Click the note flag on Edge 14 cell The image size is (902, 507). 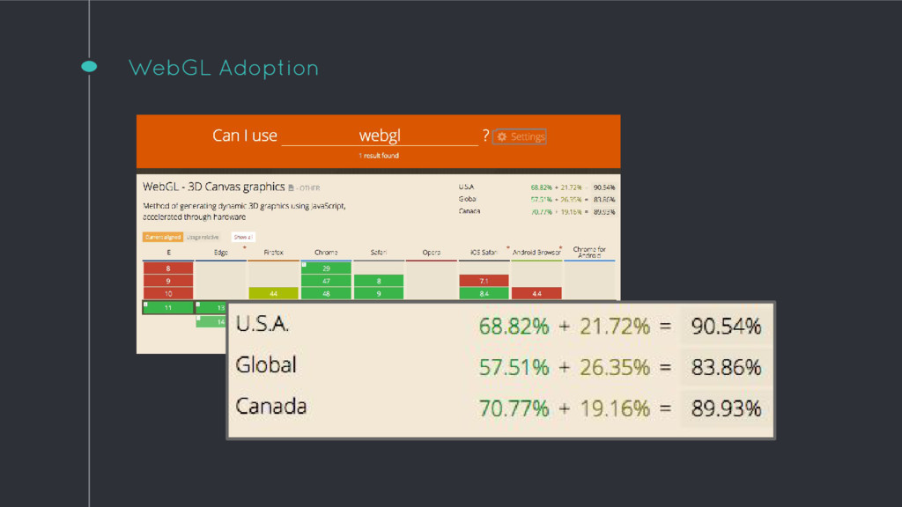199,319
